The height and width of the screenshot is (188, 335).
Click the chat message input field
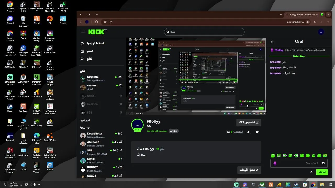click(299, 163)
